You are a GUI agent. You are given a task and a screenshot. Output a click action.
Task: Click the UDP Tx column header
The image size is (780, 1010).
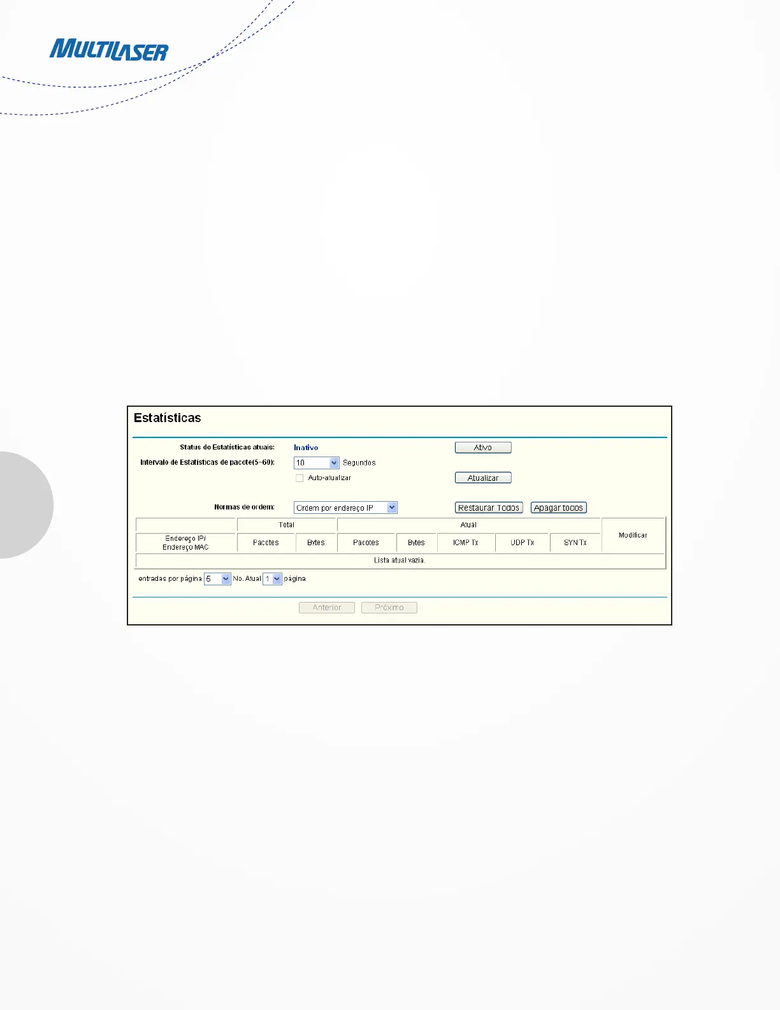(x=523, y=543)
